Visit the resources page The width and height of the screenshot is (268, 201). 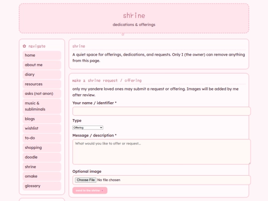(x=42, y=84)
